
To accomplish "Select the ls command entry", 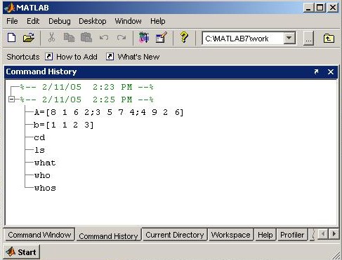I will tap(39, 150).
